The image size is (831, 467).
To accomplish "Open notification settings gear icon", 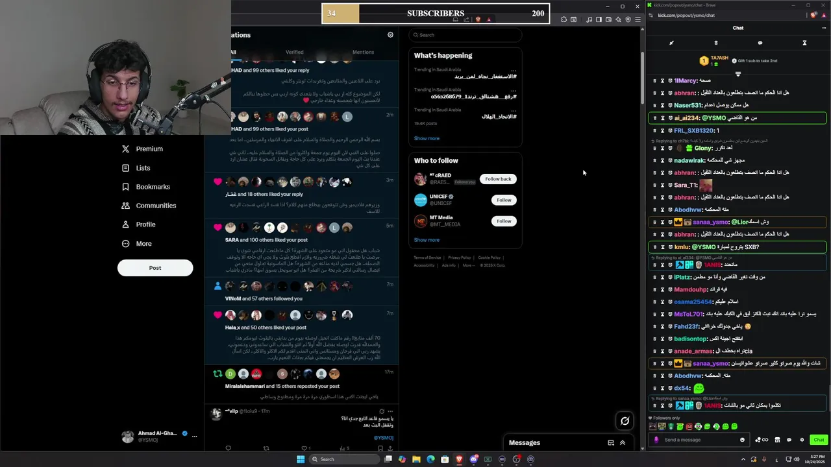I will click(390, 35).
